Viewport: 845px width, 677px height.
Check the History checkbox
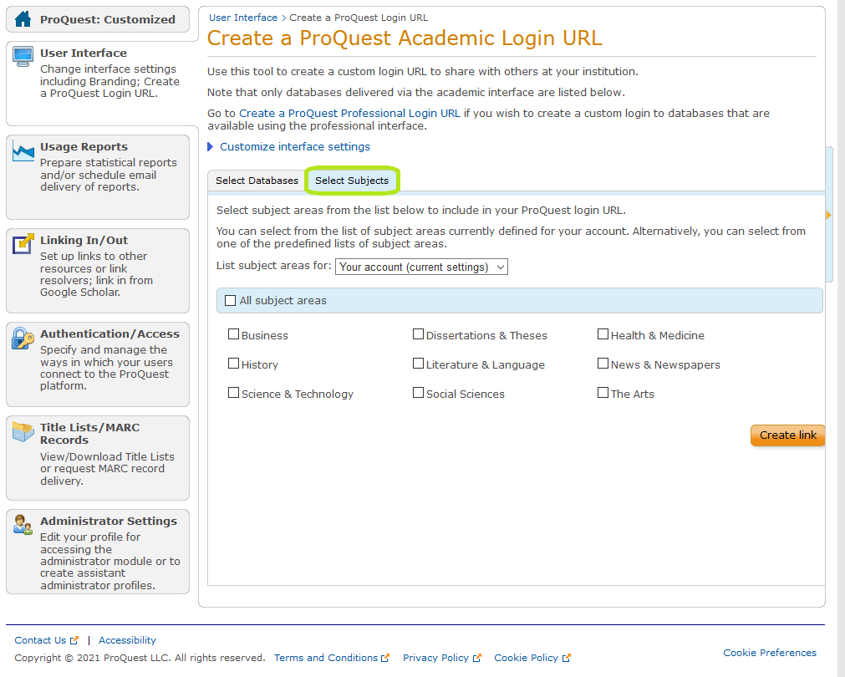[233, 364]
